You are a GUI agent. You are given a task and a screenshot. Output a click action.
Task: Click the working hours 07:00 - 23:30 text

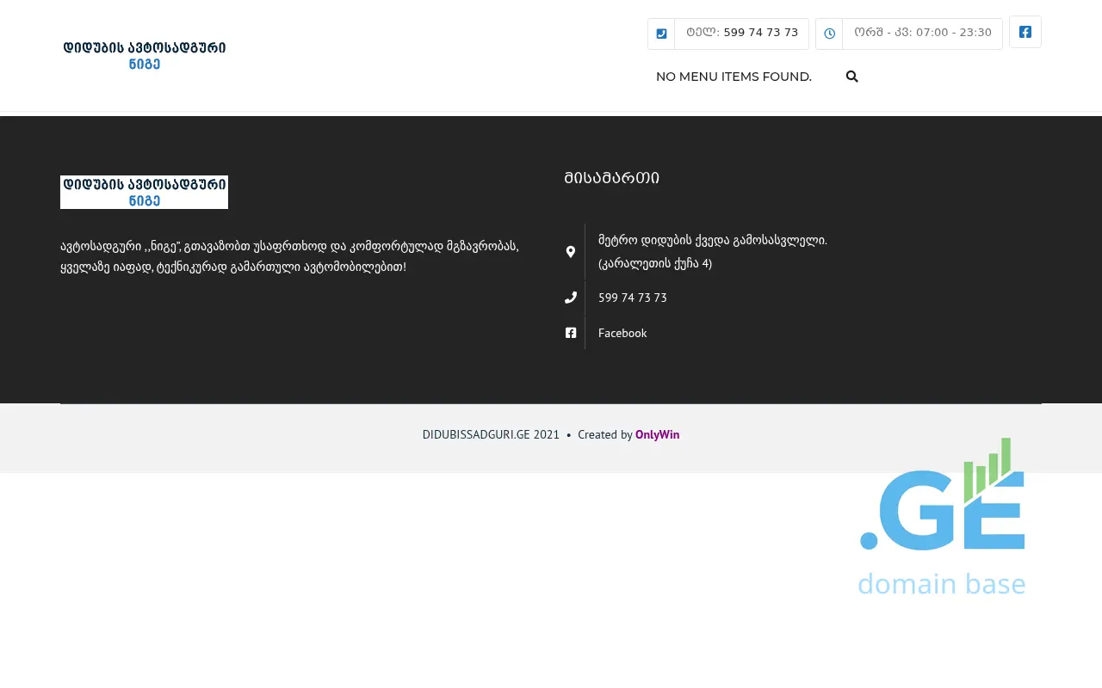click(x=954, y=33)
